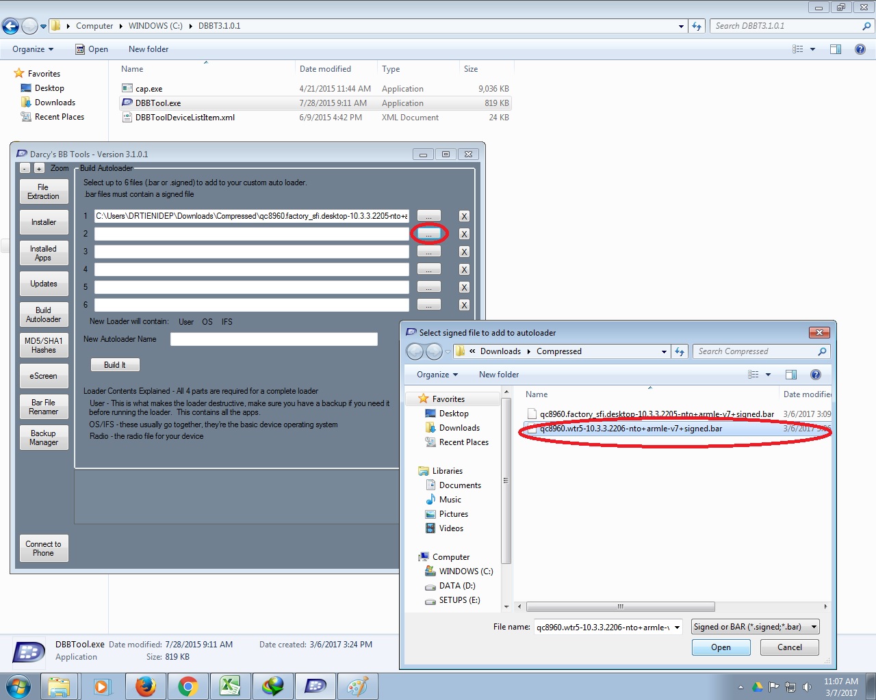The height and width of the screenshot is (700, 876).
Task: Click refresh button in dialog address bar
Action: pos(680,351)
